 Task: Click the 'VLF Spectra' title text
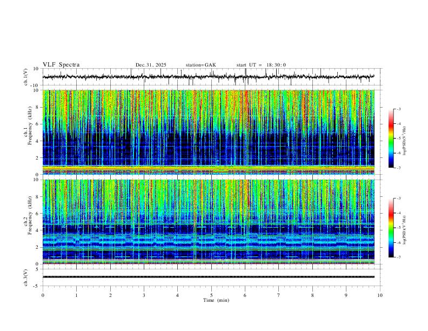61,65
